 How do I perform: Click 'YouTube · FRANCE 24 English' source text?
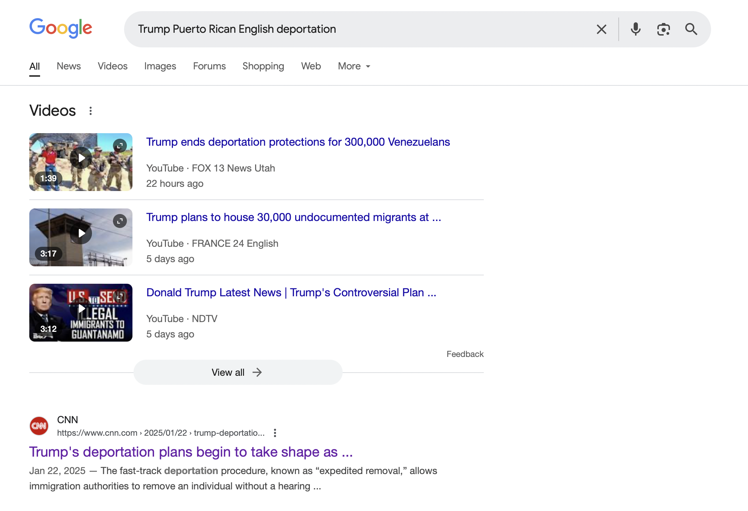tap(212, 244)
